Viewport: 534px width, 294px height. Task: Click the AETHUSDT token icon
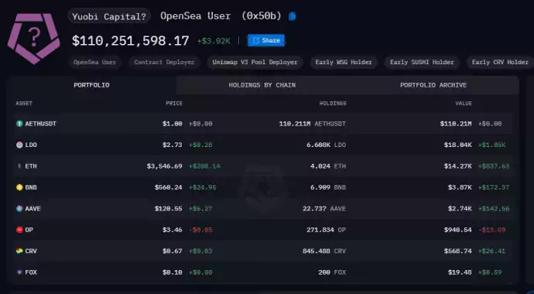pos(19,124)
